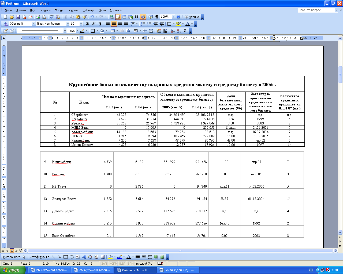Click the horizontal scrollbar track

coord(180,251)
